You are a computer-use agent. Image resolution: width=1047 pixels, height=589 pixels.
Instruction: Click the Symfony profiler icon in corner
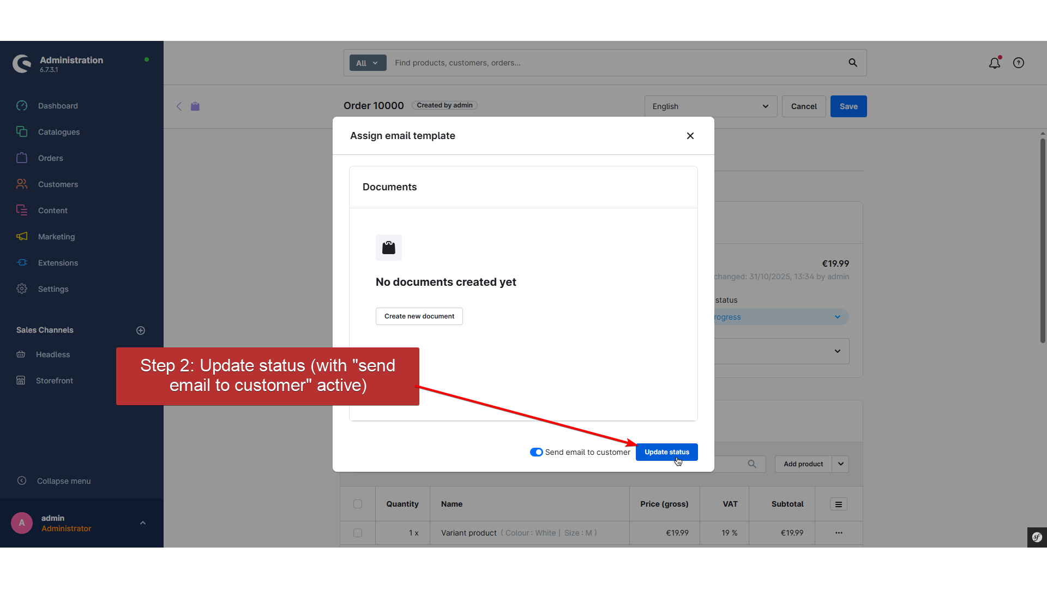coord(1037,537)
